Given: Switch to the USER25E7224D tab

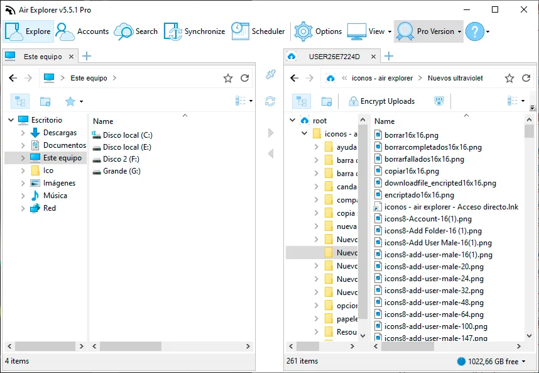Looking at the screenshot, I should 334,57.
